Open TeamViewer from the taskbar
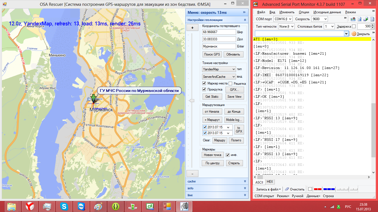This screenshot has height=212, width=378. [x=81, y=206]
